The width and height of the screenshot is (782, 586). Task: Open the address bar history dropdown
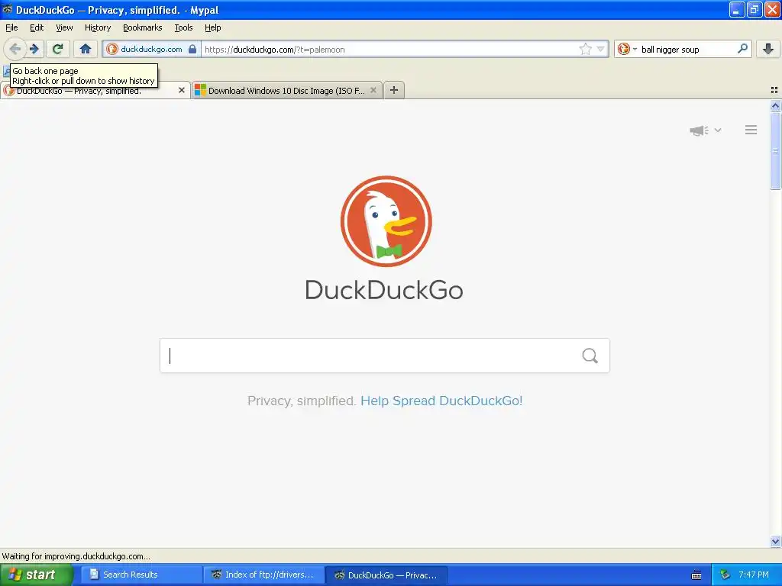pos(600,49)
